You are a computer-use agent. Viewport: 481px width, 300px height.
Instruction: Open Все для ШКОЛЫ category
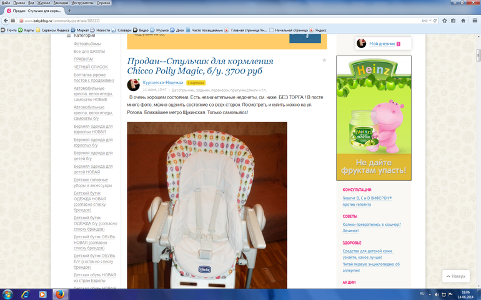(x=89, y=52)
